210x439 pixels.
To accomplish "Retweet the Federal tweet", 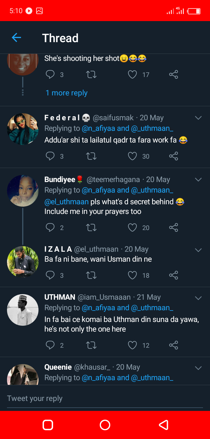I will [91, 156].
